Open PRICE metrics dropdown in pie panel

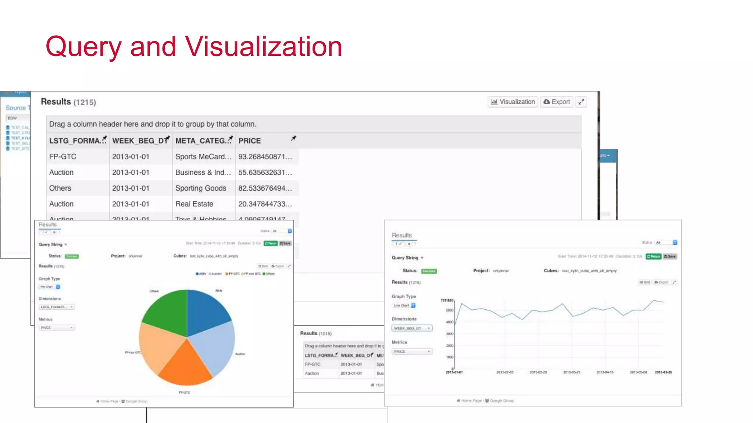pyautogui.click(x=57, y=328)
